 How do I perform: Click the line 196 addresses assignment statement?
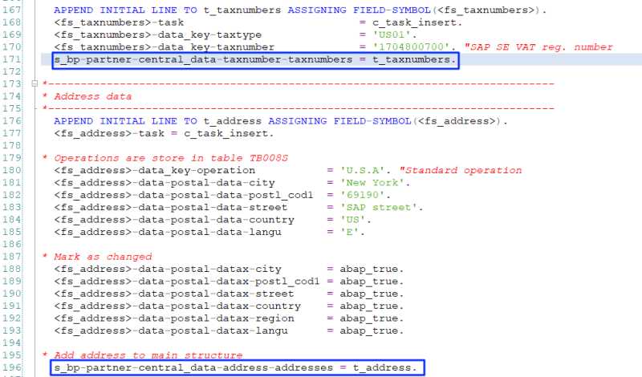point(235,367)
